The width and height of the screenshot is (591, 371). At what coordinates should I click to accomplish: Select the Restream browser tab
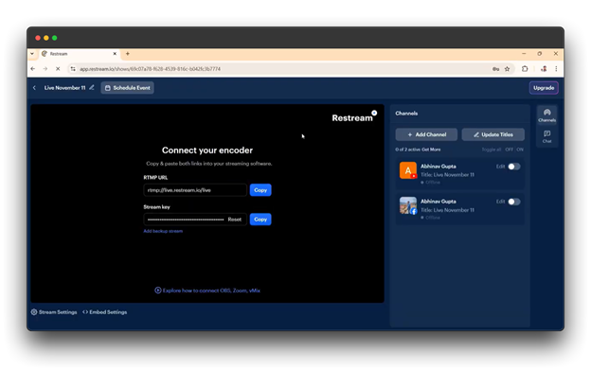(79, 54)
